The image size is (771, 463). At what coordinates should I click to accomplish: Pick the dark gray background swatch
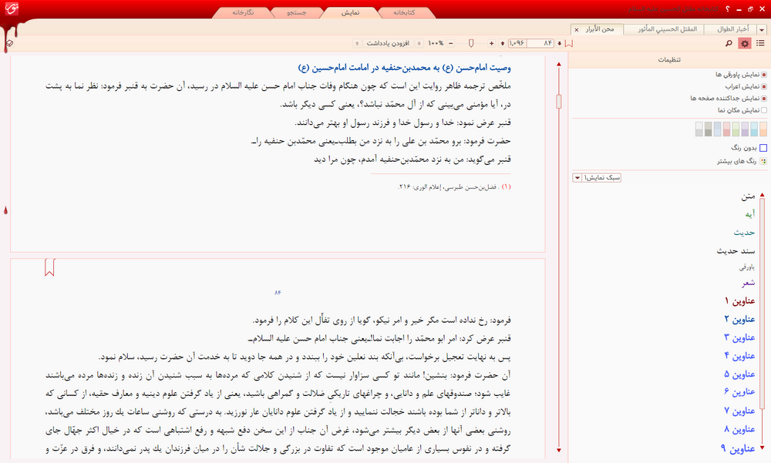point(708,129)
